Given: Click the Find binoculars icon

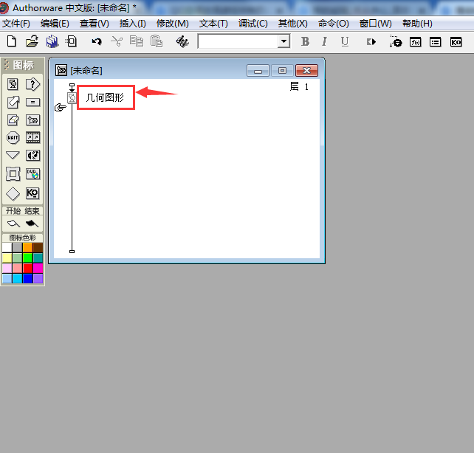Looking at the screenshot, I should pyautogui.click(x=182, y=41).
